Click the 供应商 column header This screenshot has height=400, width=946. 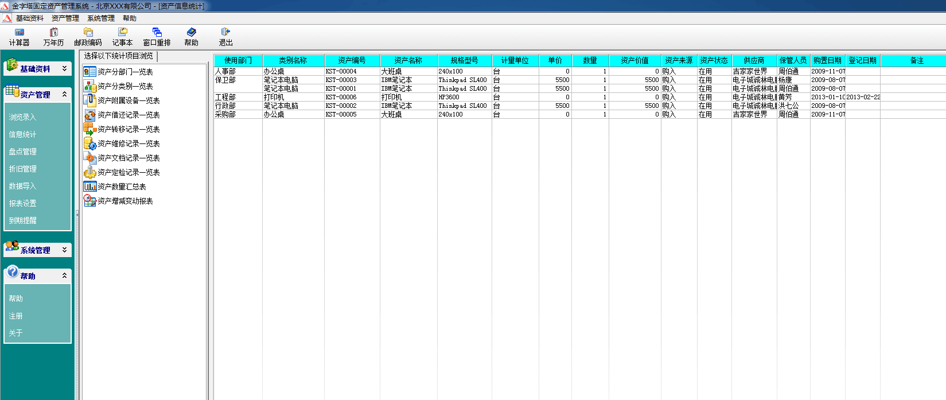pyautogui.click(x=754, y=60)
